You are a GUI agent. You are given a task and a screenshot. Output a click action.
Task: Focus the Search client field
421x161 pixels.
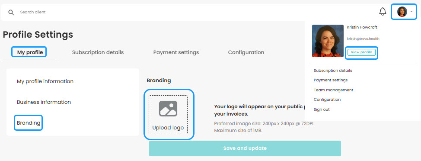click(x=188, y=12)
